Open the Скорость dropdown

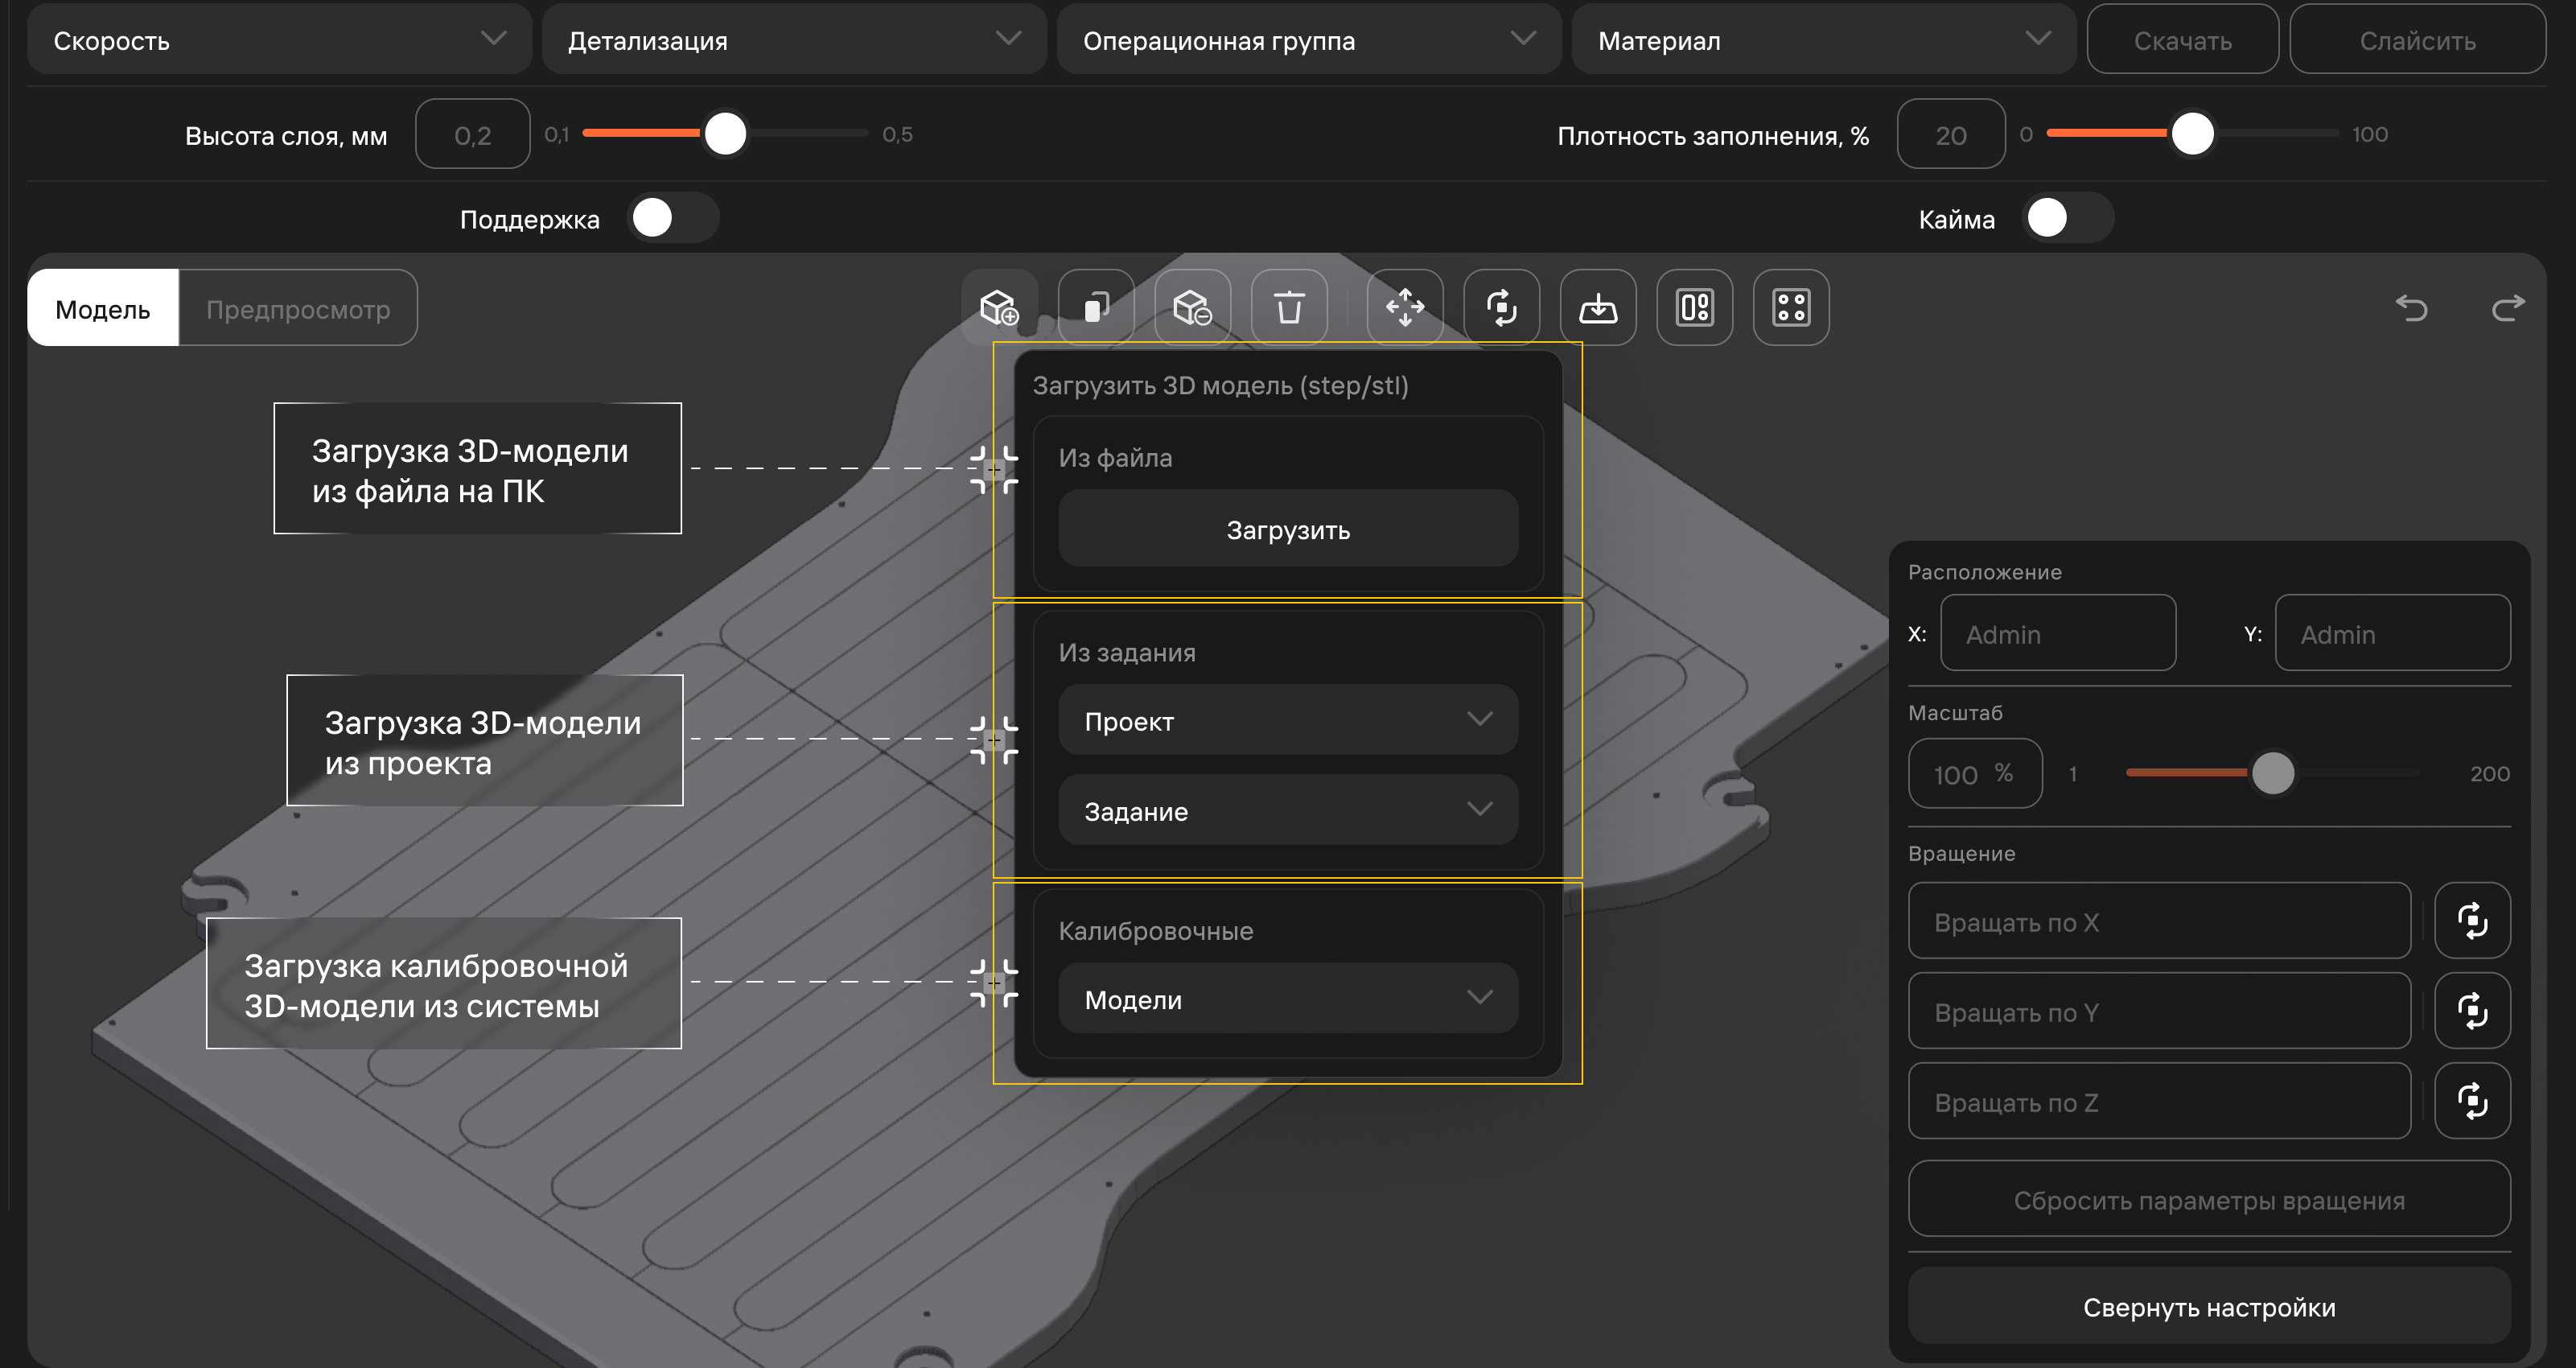pos(279,39)
